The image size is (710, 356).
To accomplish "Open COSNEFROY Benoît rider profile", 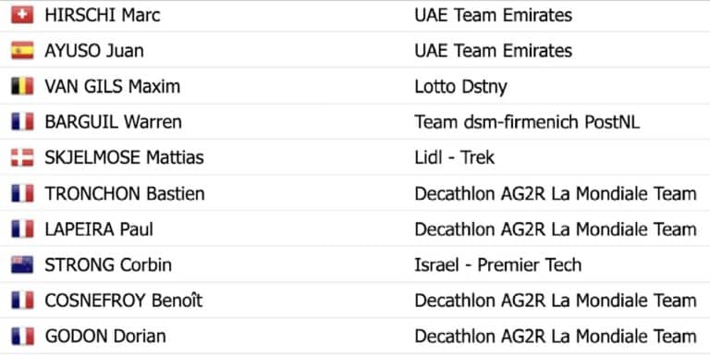I will [x=124, y=301].
